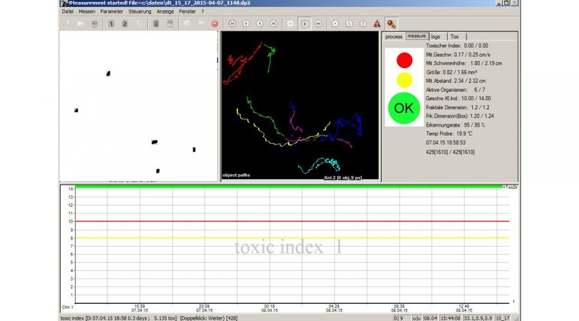This screenshot has height=321, width=579.
Task: Click the dark grey document icon in toolbar
Action: point(156,24)
